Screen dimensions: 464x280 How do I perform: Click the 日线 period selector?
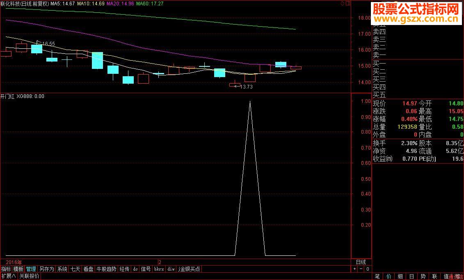click(x=361, y=262)
